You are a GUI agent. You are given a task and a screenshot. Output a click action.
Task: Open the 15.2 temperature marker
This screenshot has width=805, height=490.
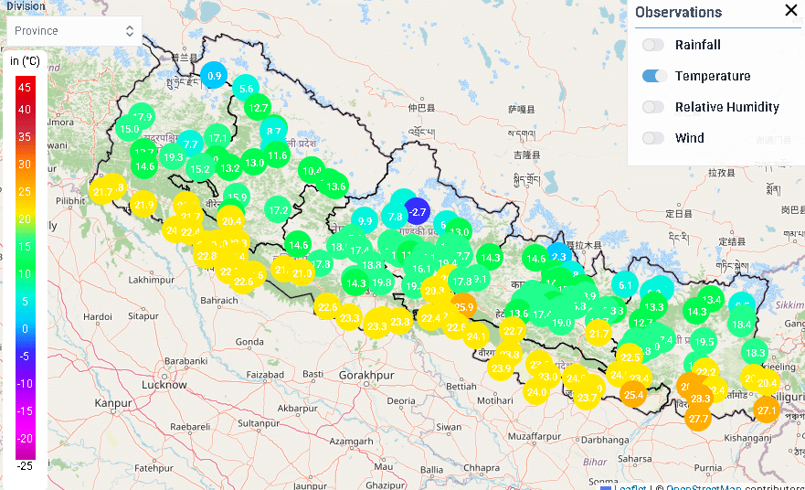(199, 169)
